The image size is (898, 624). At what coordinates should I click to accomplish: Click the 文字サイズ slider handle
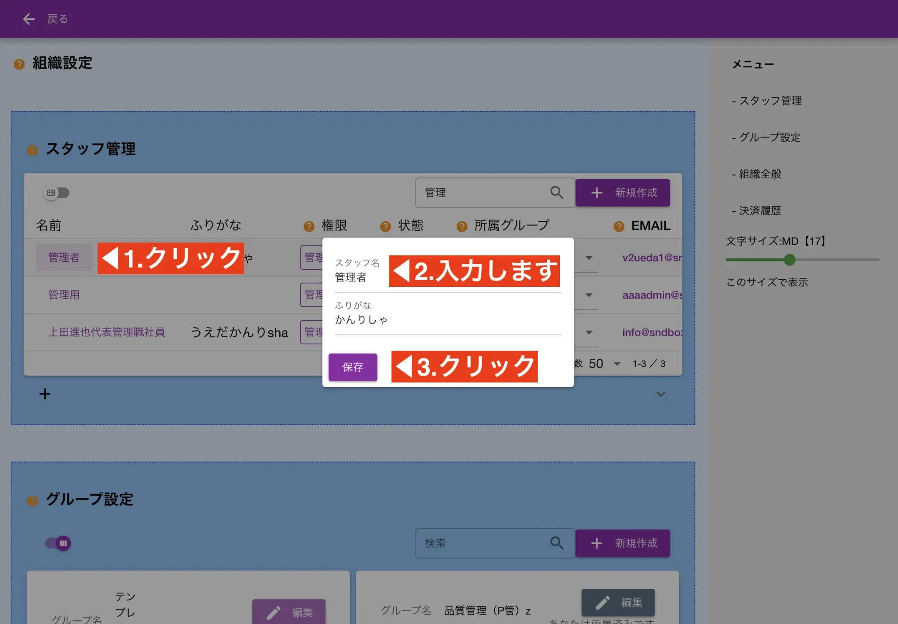click(789, 260)
